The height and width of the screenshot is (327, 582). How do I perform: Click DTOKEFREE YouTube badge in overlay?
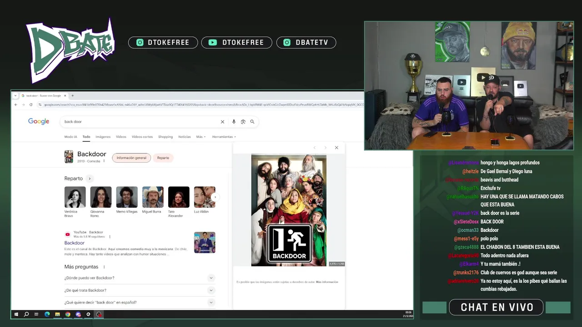click(x=237, y=43)
